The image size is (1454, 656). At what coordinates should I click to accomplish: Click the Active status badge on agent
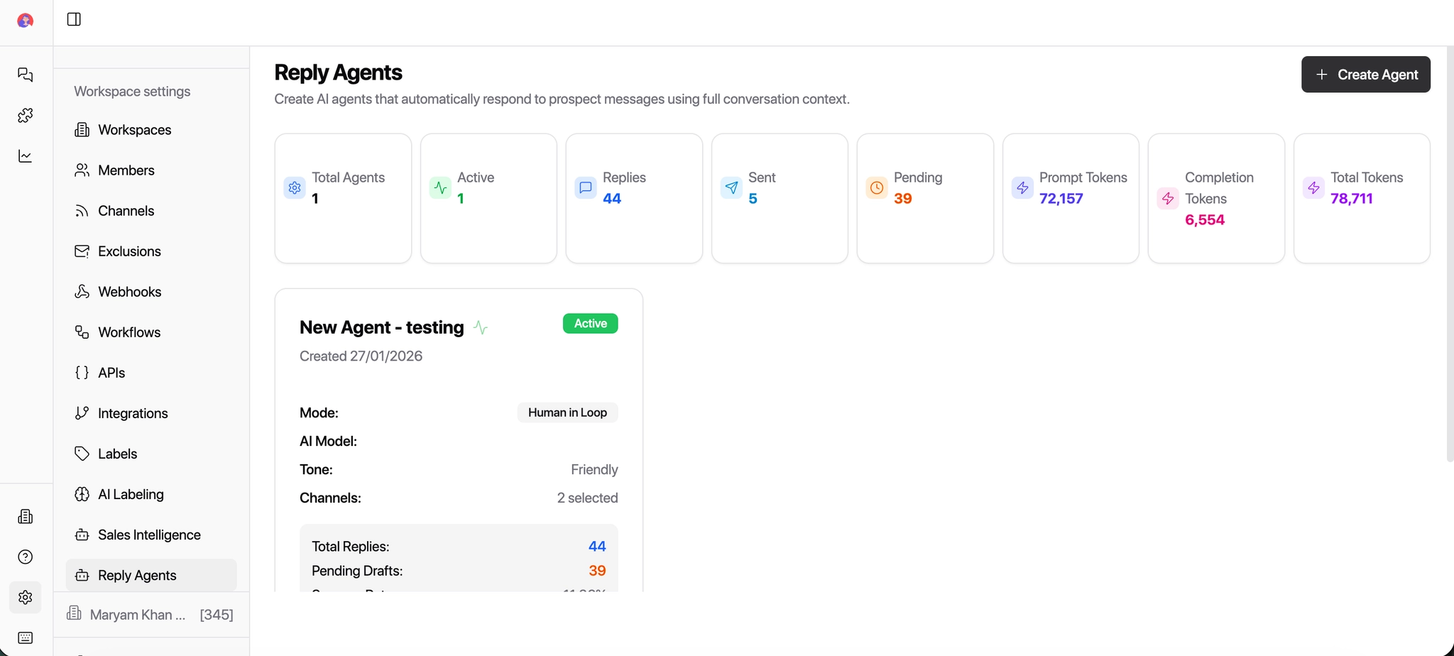590,324
